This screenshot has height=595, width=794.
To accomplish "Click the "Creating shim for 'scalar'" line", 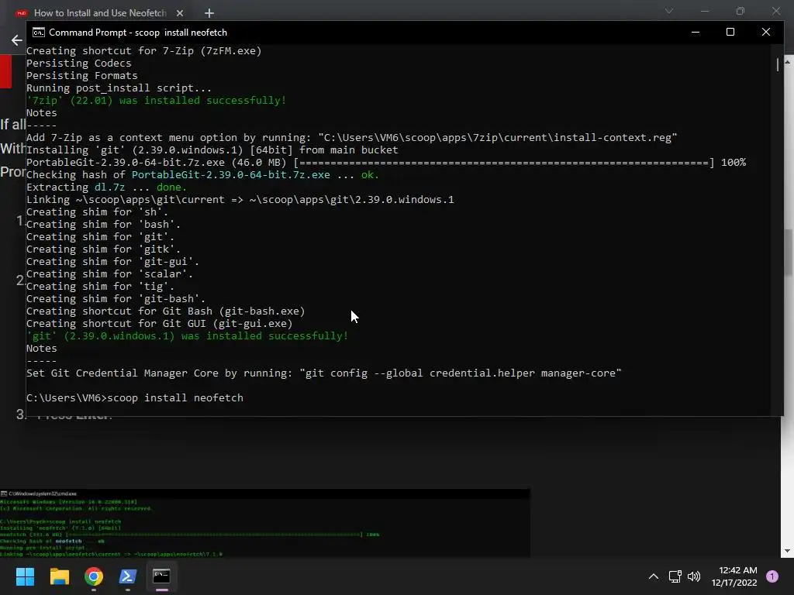I will pos(109,273).
